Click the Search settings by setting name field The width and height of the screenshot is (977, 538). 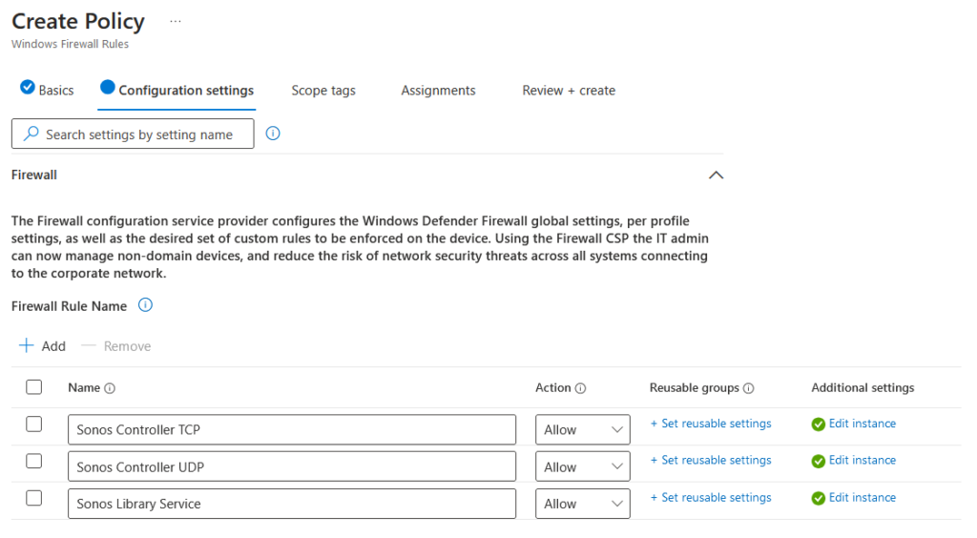click(138, 134)
